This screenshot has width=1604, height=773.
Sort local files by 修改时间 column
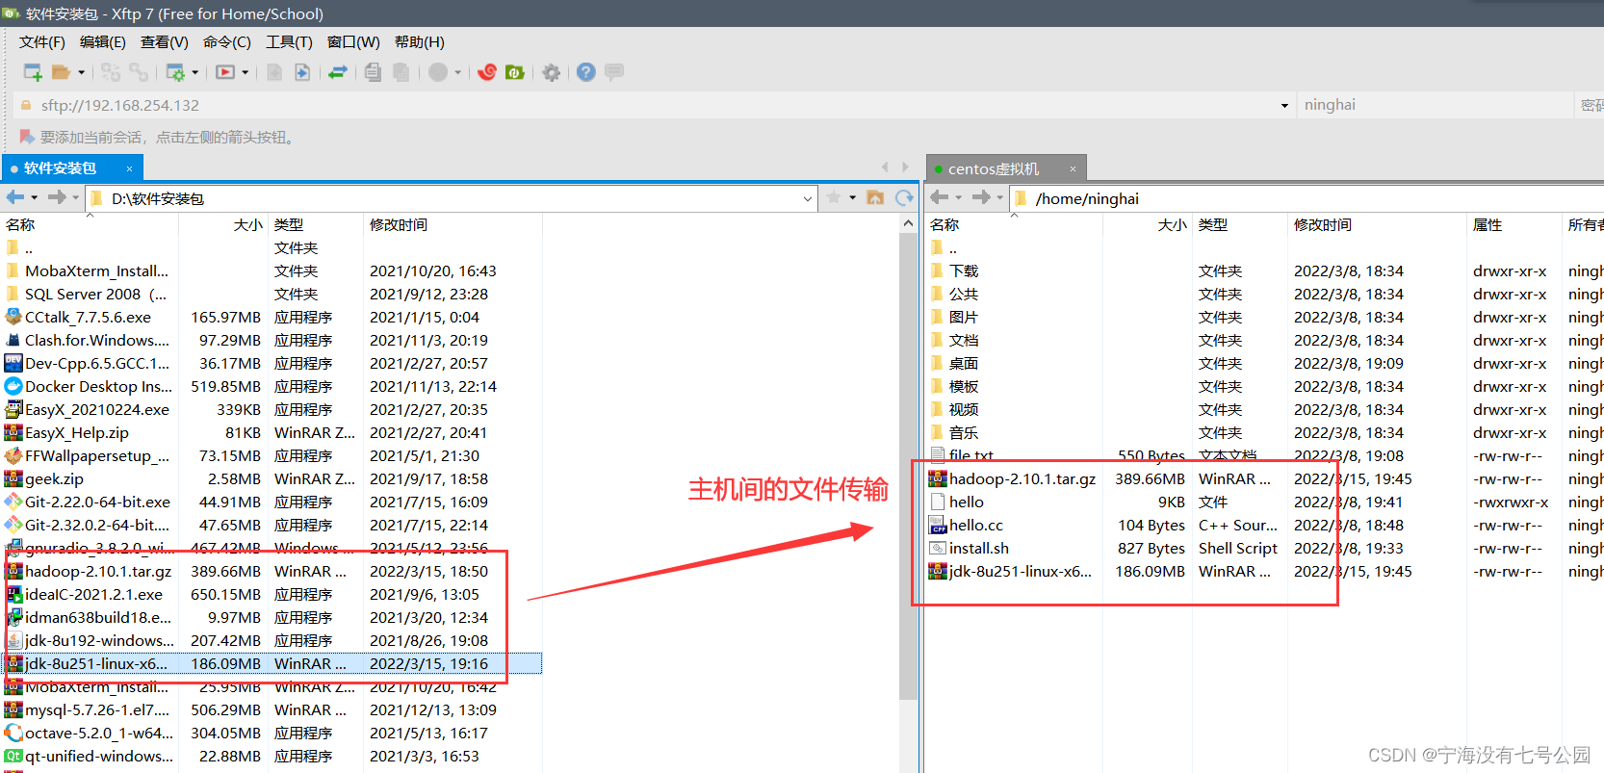453,224
